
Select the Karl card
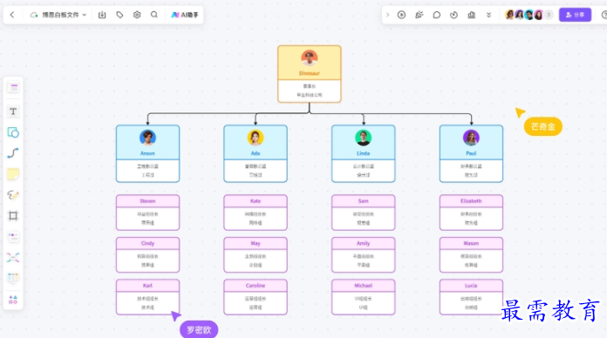coord(147,297)
